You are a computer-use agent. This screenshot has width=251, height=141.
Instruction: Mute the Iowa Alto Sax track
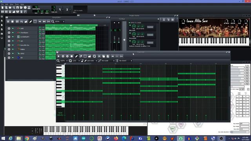click(x=13, y=45)
